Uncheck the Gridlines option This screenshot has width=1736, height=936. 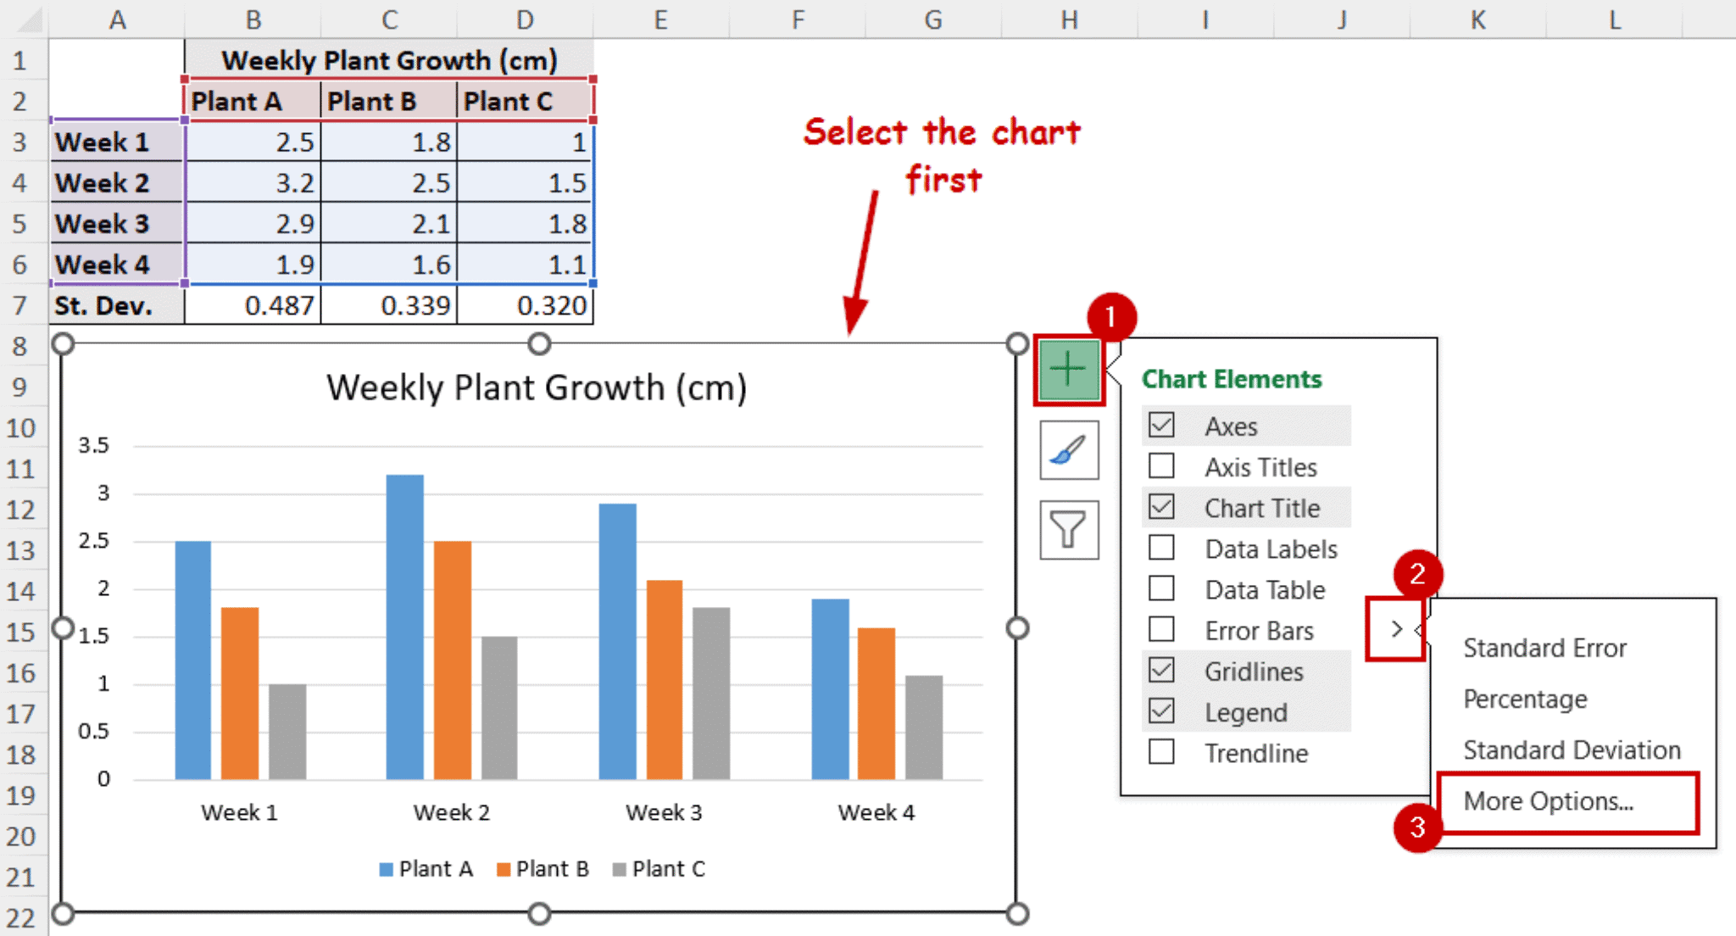pos(1162,670)
